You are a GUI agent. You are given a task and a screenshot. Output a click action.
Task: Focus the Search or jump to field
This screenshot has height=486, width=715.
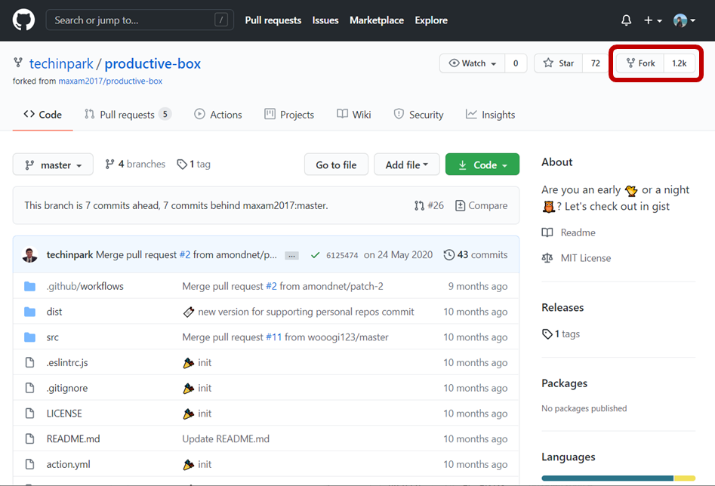tap(140, 20)
